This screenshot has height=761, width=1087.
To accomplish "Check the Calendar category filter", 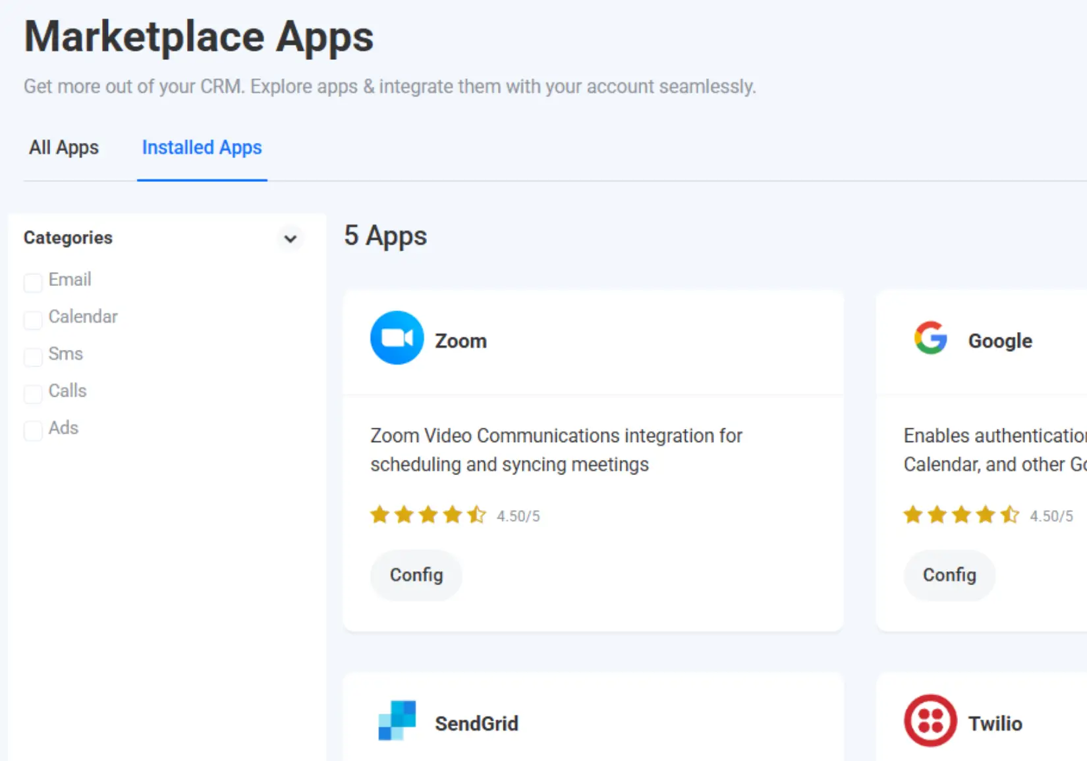I will [x=33, y=320].
